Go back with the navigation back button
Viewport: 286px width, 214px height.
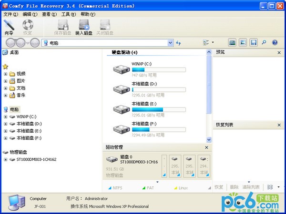10,43
